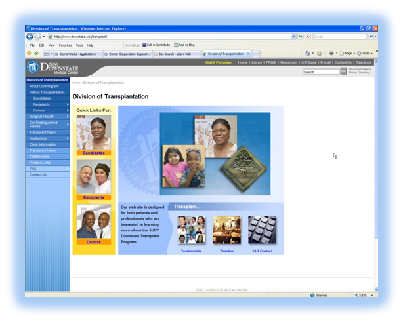
Task: Select Kidney Transplantation in sidebar
Action: (x=47, y=92)
